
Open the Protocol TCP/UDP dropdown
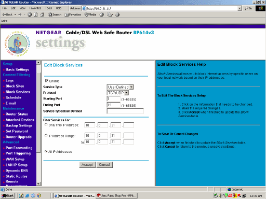[126, 93]
